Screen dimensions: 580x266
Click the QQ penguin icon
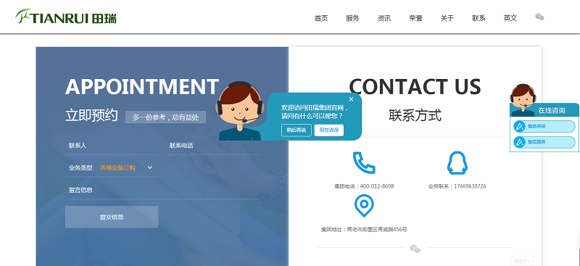(x=457, y=162)
